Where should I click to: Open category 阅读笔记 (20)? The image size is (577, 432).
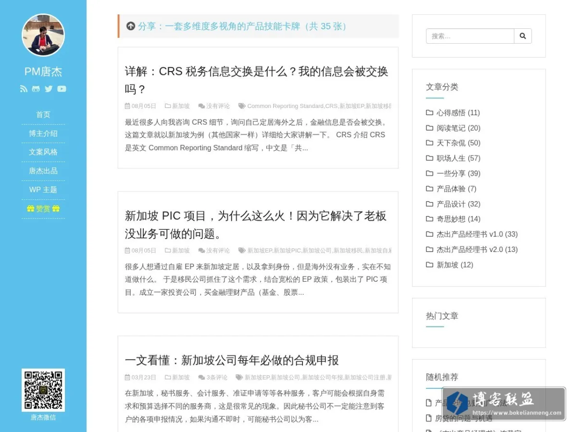[458, 128]
